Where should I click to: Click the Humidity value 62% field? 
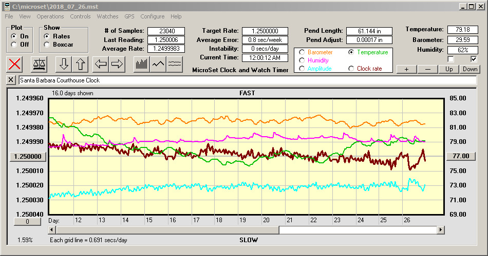(x=463, y=50)
